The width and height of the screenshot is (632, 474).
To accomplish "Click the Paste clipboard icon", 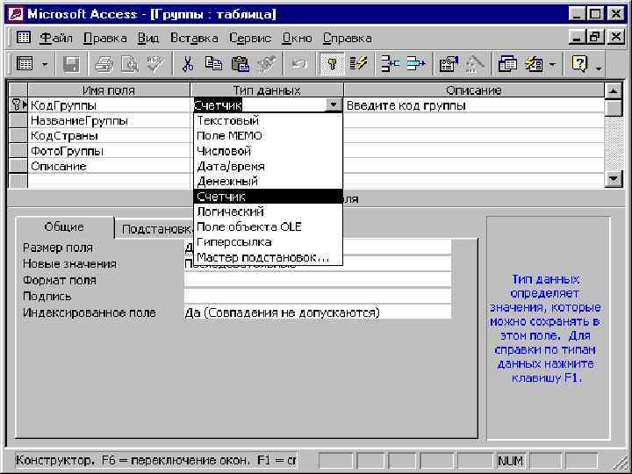I will (241, 64).
